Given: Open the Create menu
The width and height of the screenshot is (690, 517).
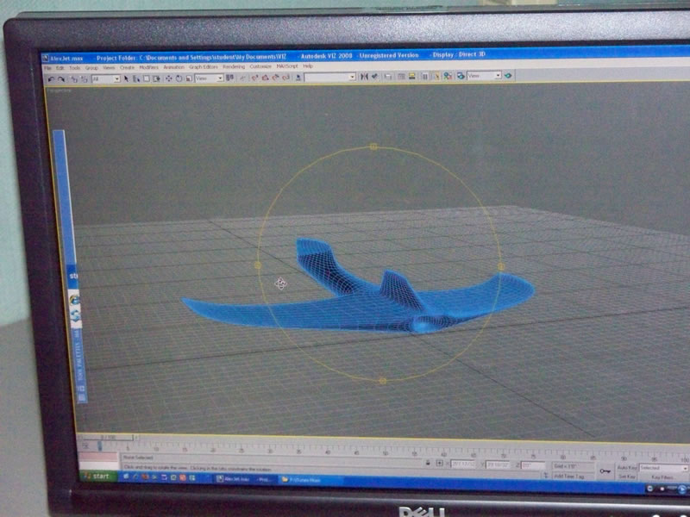Looking at the screenshot, I should tap(127, 68).
